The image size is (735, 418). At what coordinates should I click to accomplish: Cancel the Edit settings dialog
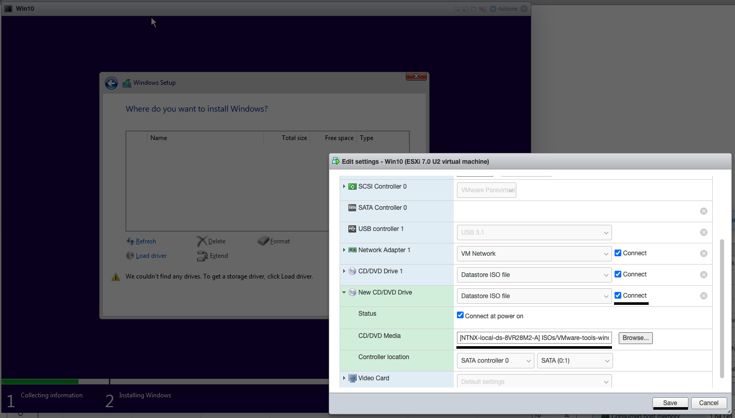[709, 403]
